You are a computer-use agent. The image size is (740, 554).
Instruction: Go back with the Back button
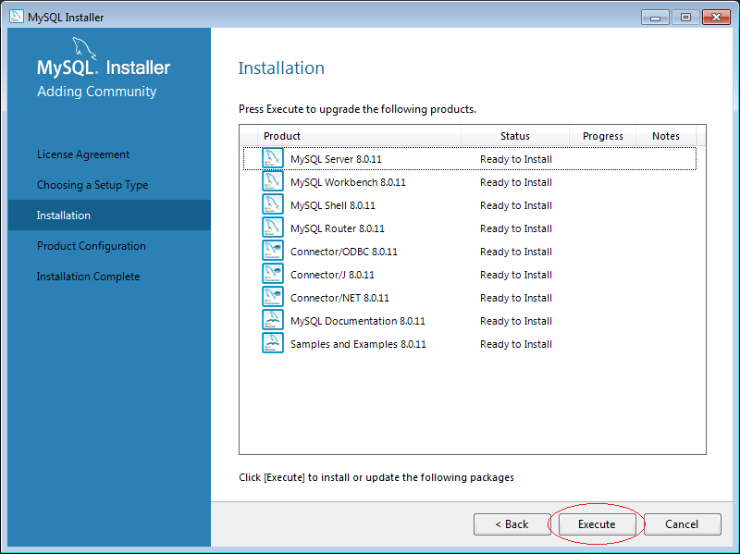click(x=512, y=524)
